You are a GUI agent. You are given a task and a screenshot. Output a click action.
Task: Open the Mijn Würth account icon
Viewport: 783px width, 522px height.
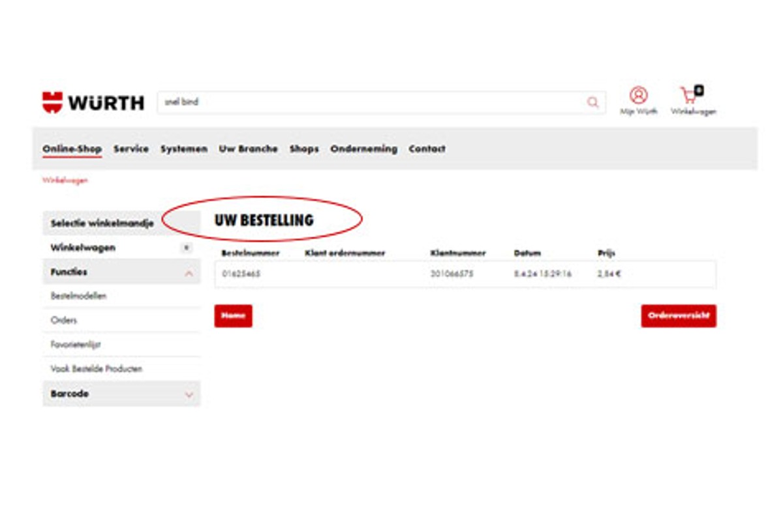(x=638, y=96)
